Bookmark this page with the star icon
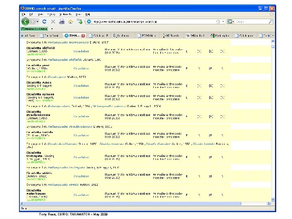The image size is (292, 219). (x=218, y=21)
